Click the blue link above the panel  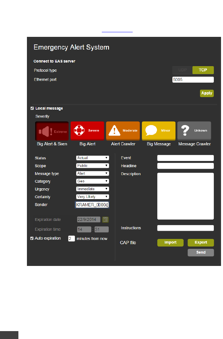pos(117,31)
